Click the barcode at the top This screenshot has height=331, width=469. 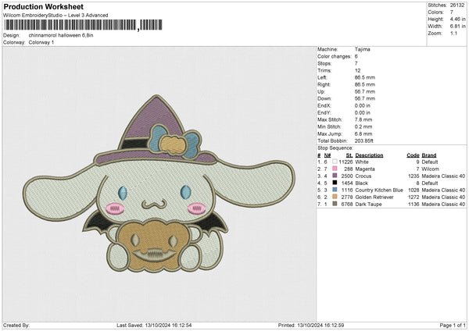69,26
